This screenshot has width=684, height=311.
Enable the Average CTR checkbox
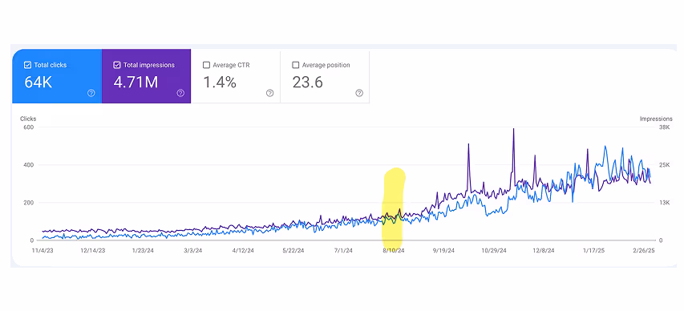[x=206, y=65]
